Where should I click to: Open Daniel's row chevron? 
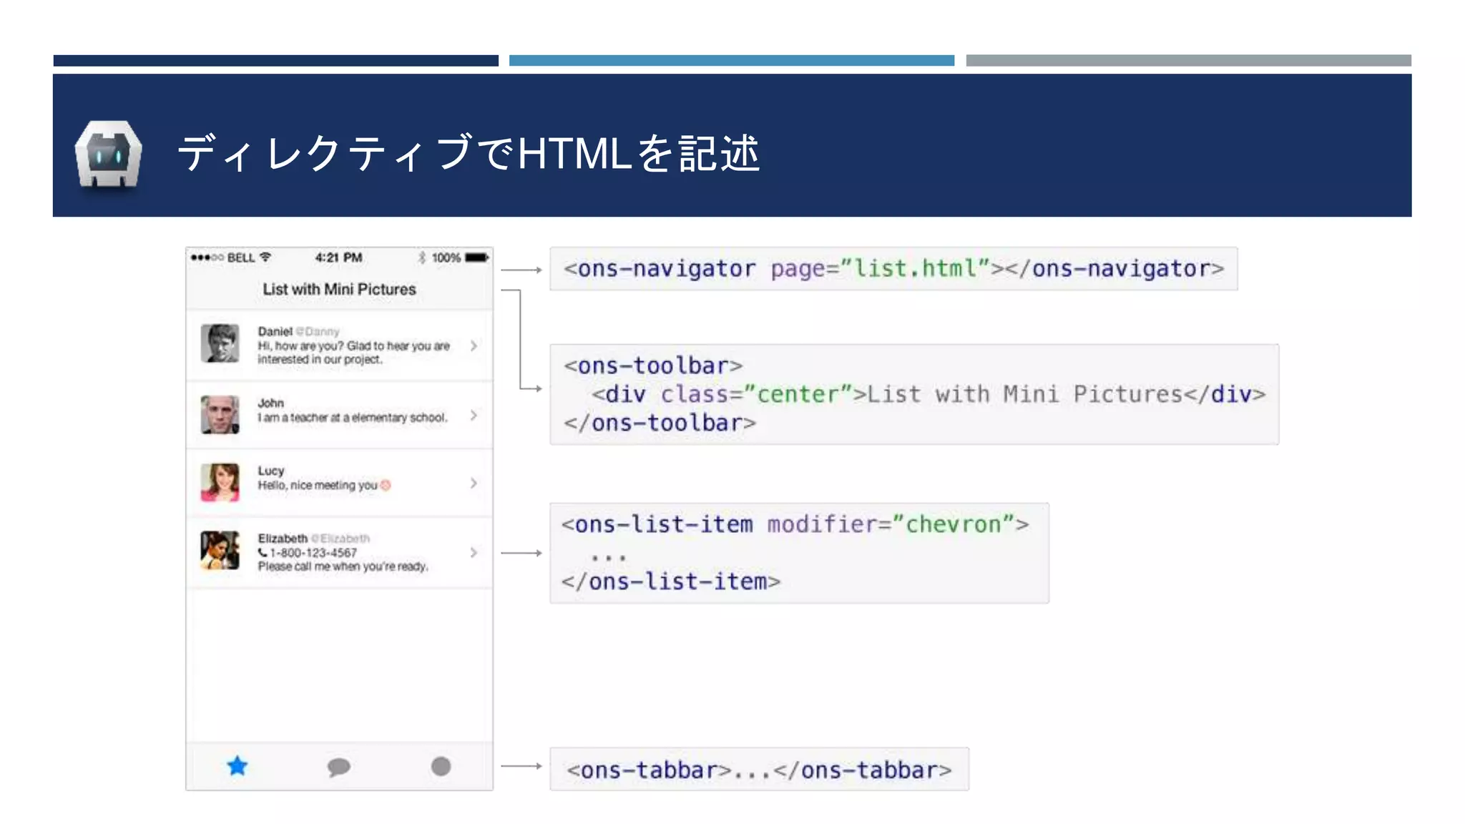[474, 345]
